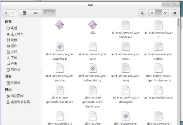Select abrt-action-analyze-ccpp-local file icon
The height and width of the screenshot is (125, 183).
(60, 47)
